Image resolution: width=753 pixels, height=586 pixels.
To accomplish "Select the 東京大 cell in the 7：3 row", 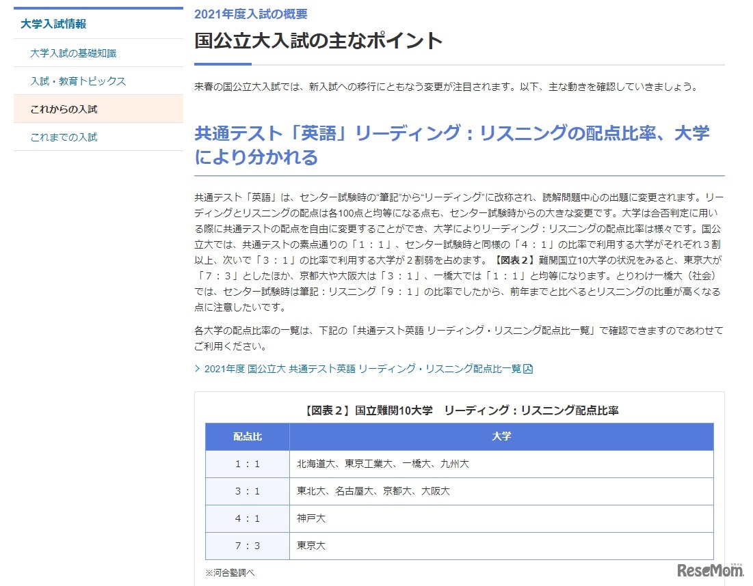I will tap(309, 546).
